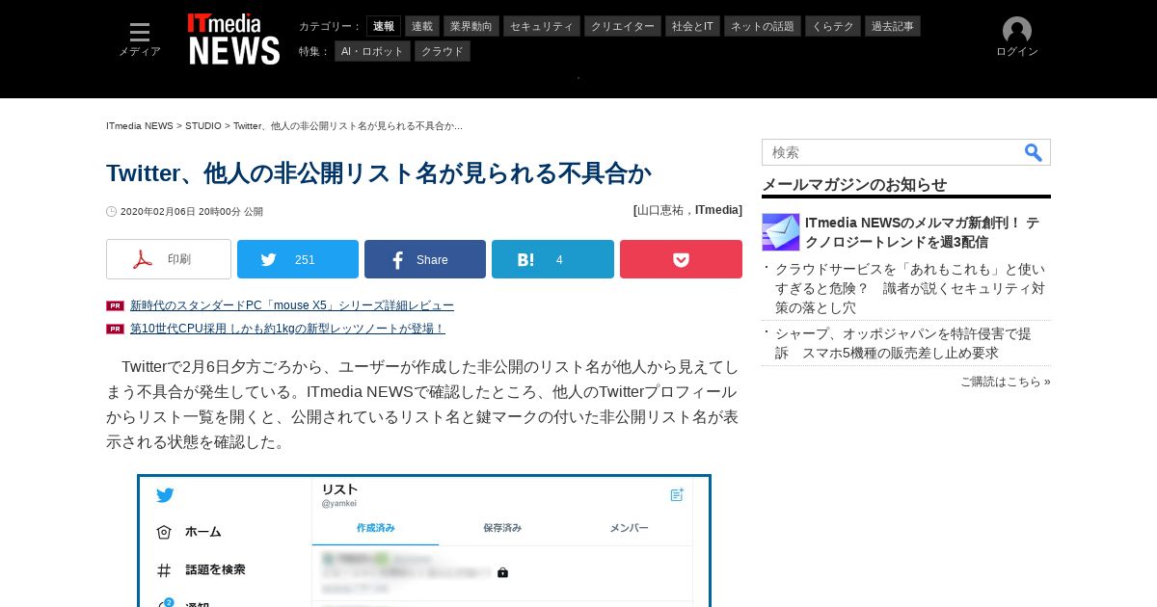Go to ITmedia NEWS logo homepage
This screenshot has width=1157, height=607.
[234, 40]
